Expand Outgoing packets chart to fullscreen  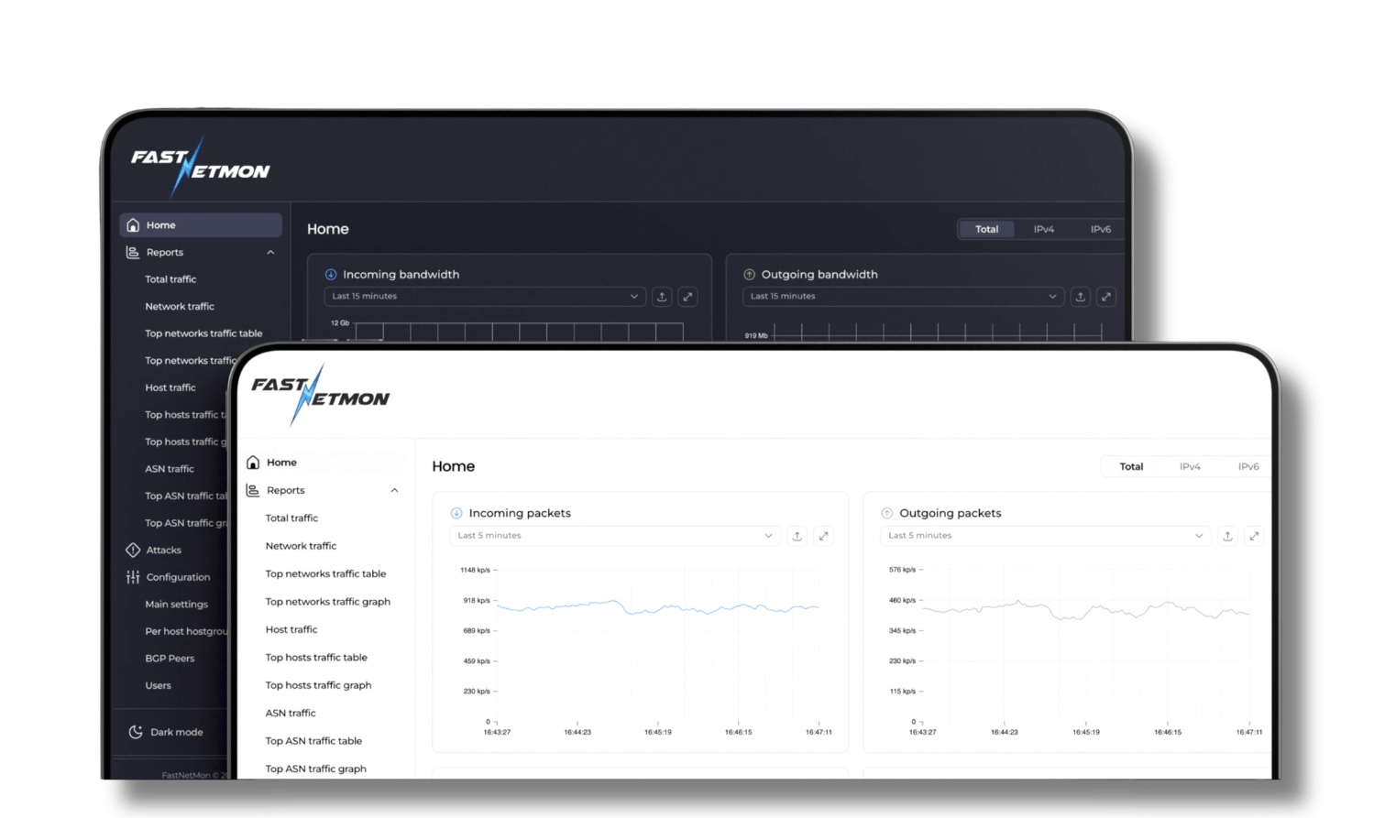click(1254, 536)
